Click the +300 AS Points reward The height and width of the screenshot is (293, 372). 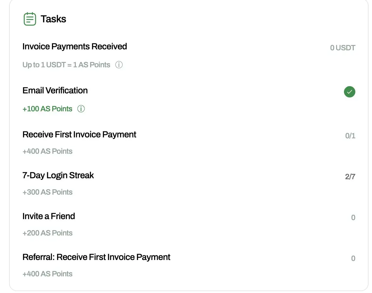pos(48,192)
